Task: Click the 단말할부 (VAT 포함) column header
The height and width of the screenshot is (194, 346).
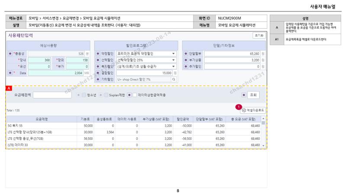Action: pyautogui.click(x=209, y=119)
